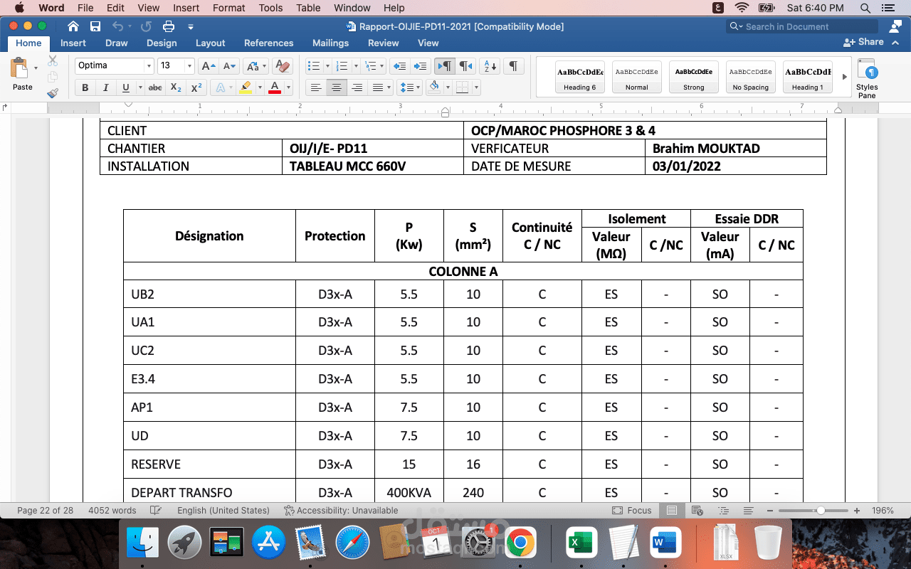Cut the selection with the scissors icon

click(53, 61)
